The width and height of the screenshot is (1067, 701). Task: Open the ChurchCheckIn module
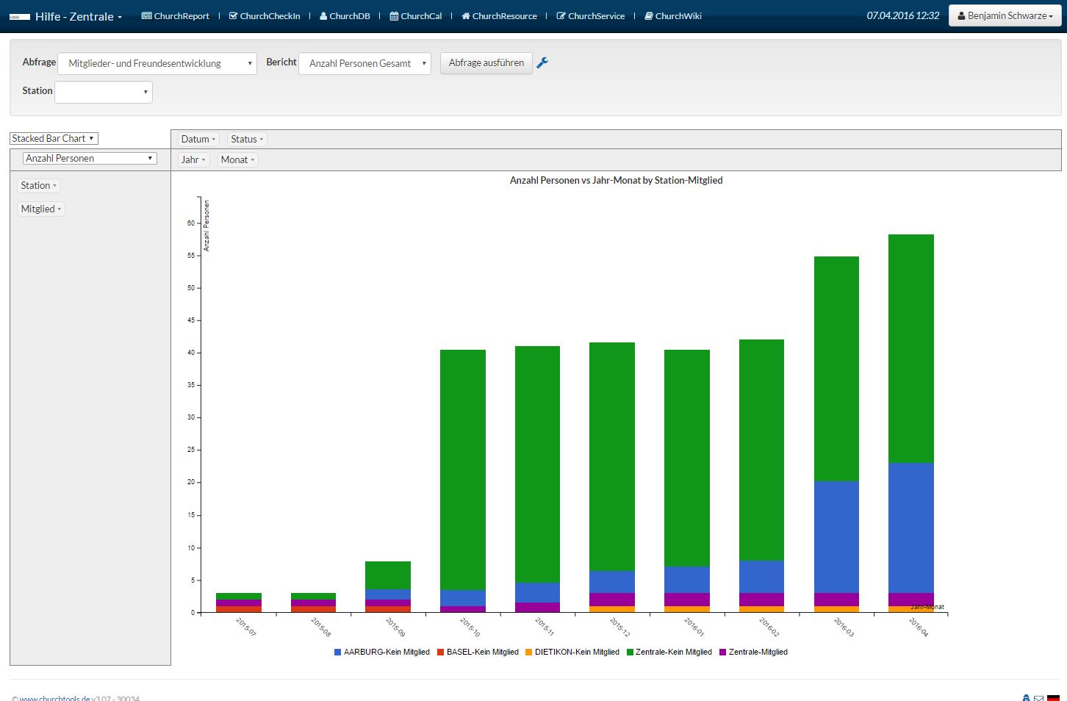(x=265, y=16)
